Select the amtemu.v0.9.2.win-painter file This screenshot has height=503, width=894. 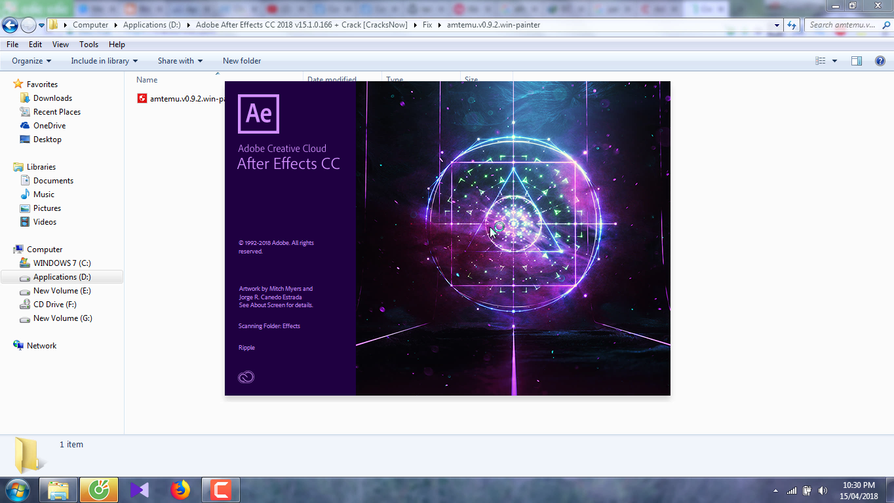tap(180, 99)
